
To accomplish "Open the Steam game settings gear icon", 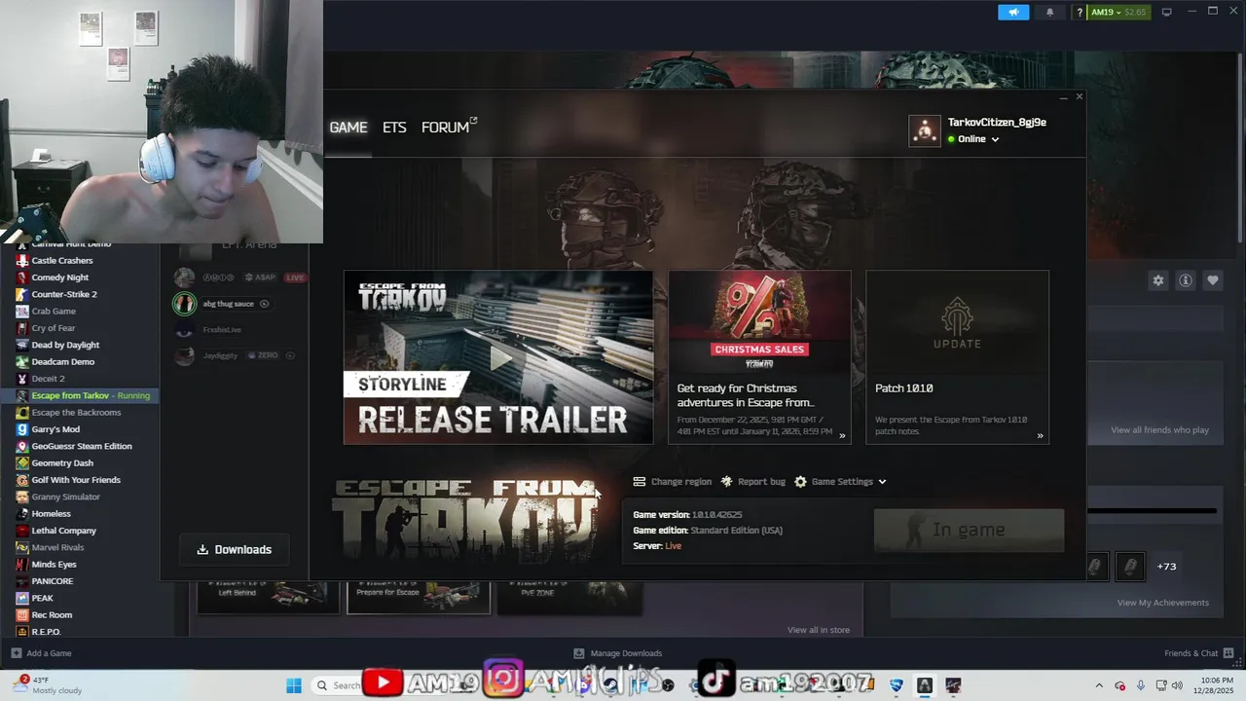I will pos(1158,280).
